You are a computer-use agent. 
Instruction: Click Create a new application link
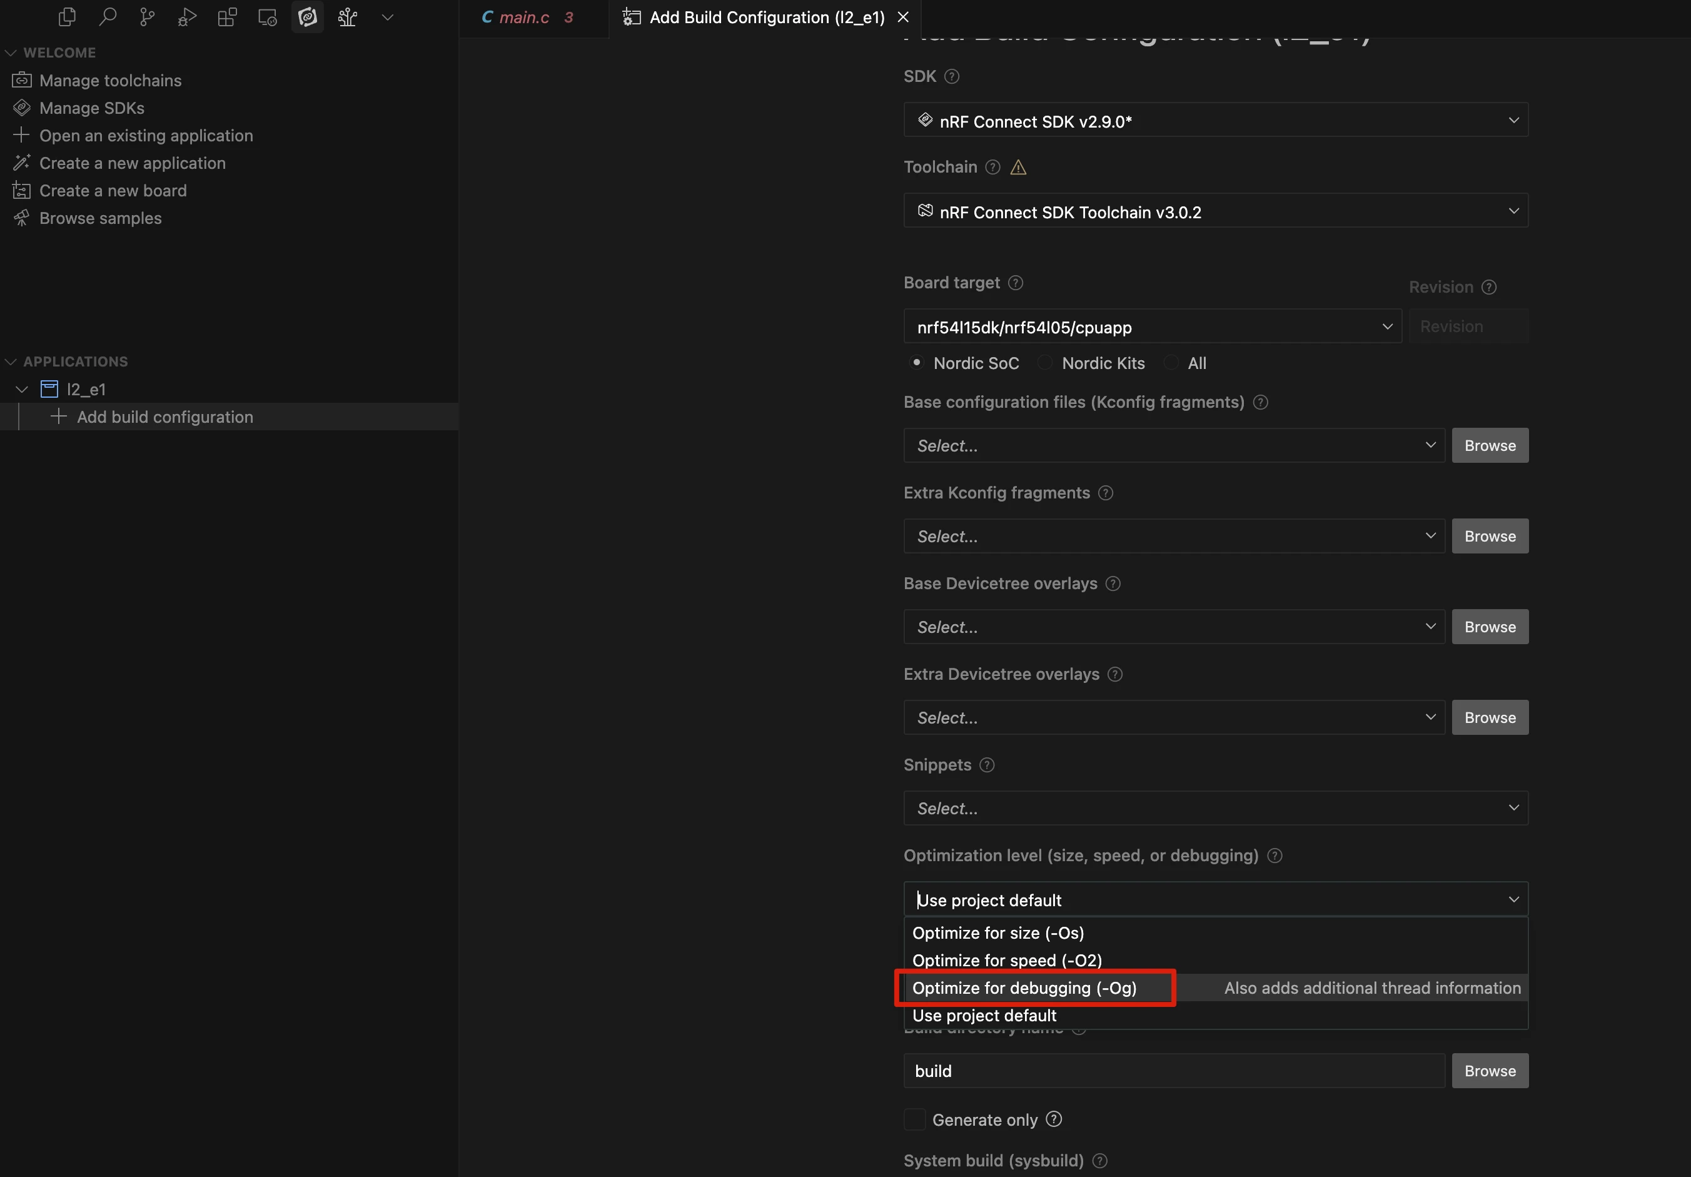pos(133,163)
